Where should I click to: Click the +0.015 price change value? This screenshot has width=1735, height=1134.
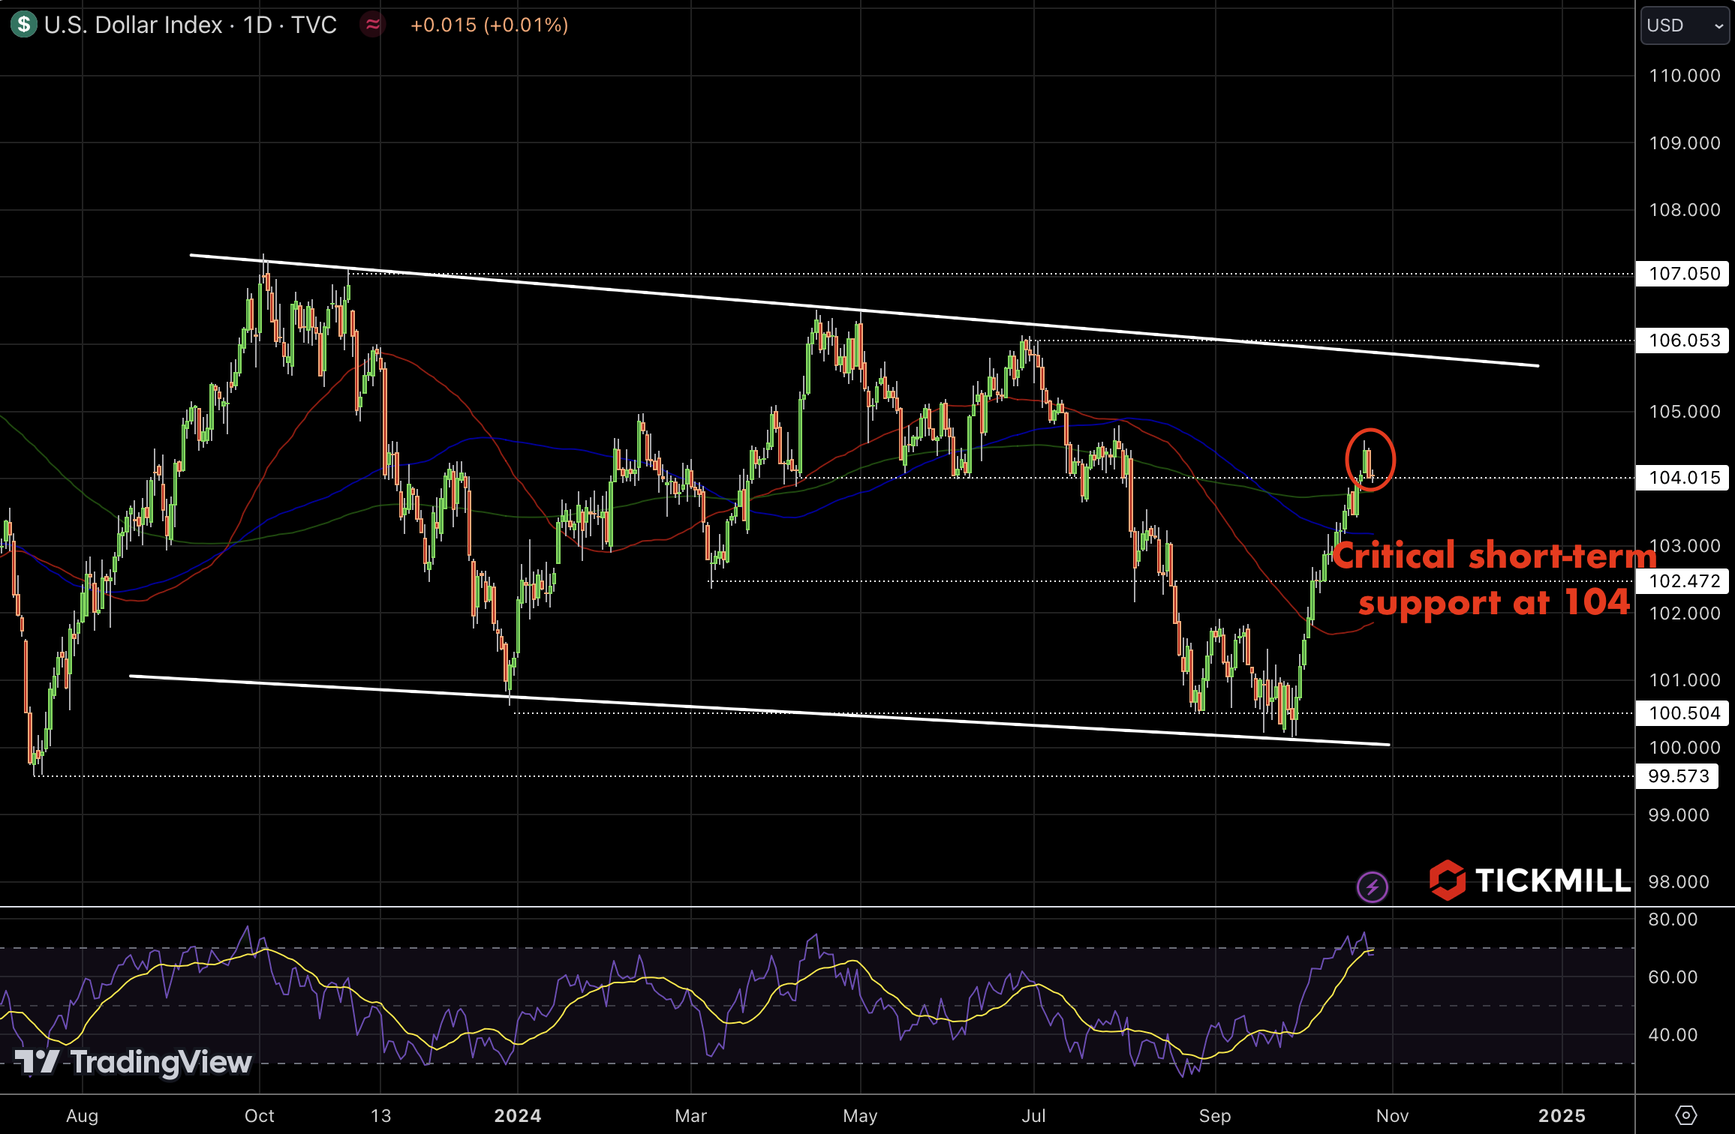click(443, 25)
